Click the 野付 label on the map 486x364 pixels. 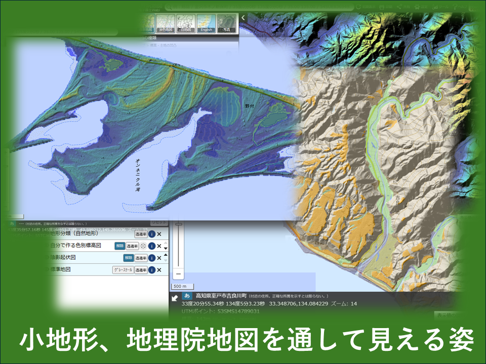pyautogui.click(x=250, y=106)
